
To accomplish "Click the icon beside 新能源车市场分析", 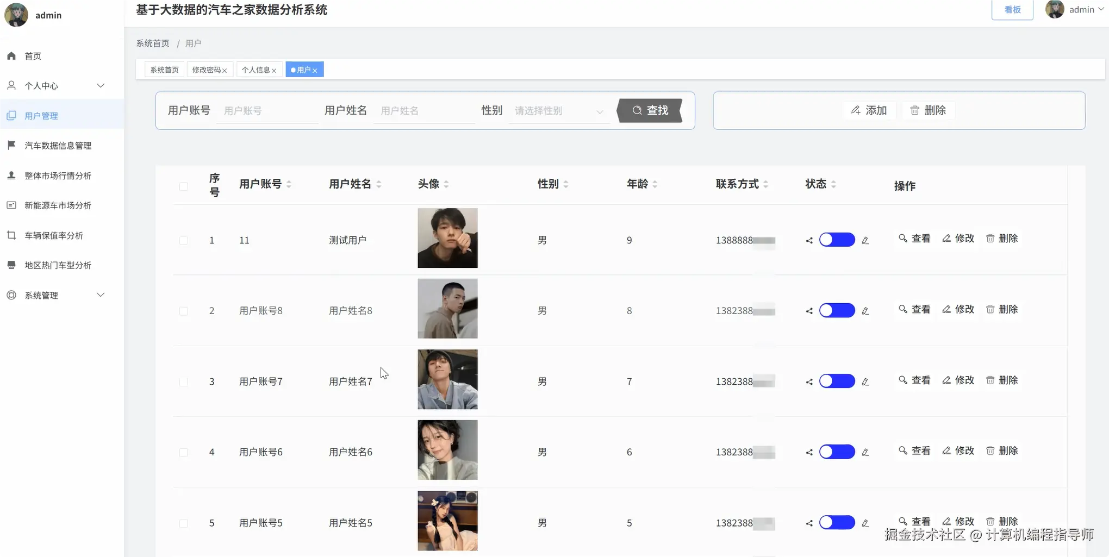I will pos(11,205).
